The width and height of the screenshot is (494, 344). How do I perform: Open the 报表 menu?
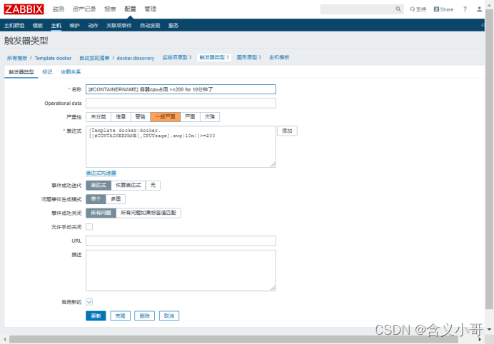coord(110,9)
